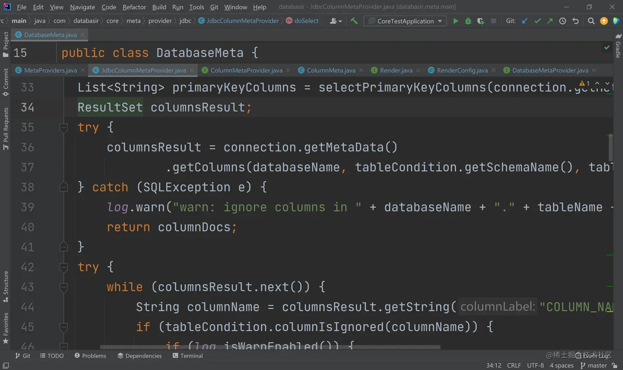Update project via blue Git arrow
The height and width of the screenshot is (370, 623).
(x=525, y=21)
